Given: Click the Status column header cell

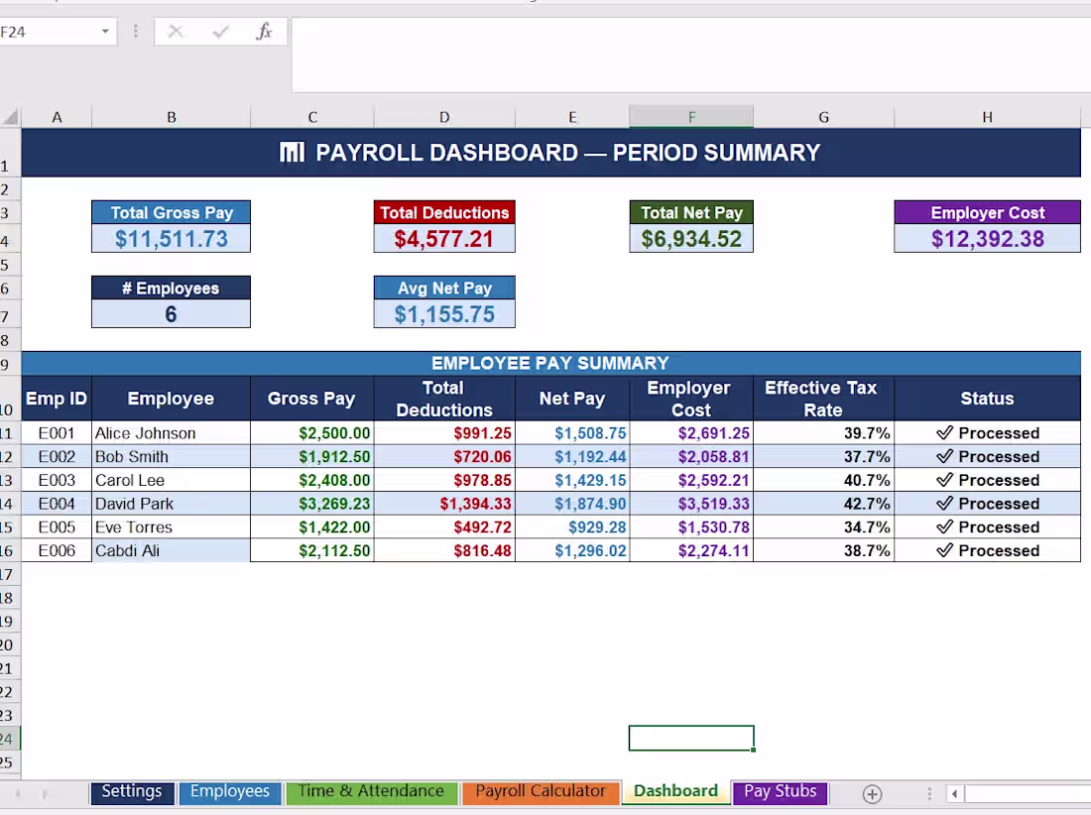Looking at the screenshot, I should point(987,399).
